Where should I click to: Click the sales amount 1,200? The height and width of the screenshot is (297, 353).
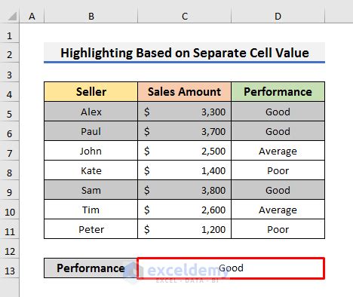pyautogui.click(x=185, y=229)
